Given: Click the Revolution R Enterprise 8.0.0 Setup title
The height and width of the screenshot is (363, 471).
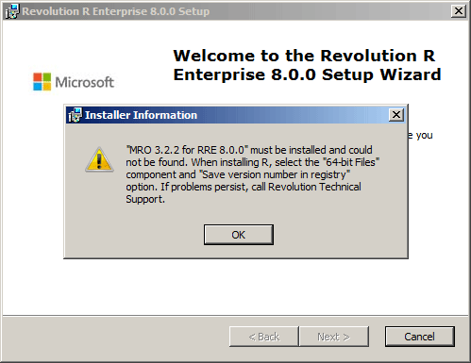Looking at the screenshot, I should click(x=116, y=11).
